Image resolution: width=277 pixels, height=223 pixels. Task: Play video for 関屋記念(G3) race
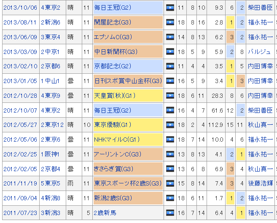(x=170, y=22)
